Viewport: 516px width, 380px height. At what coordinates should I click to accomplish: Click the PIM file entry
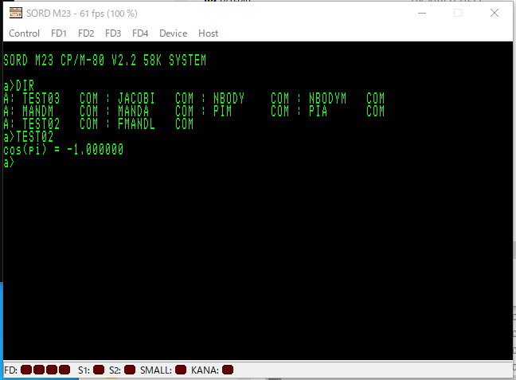point(252,112)
